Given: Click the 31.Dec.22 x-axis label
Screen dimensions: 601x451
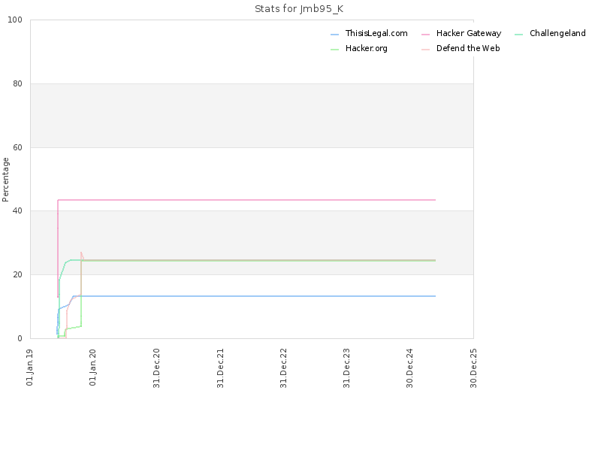Looking at the screenshot, I should [x=283, y=368].
